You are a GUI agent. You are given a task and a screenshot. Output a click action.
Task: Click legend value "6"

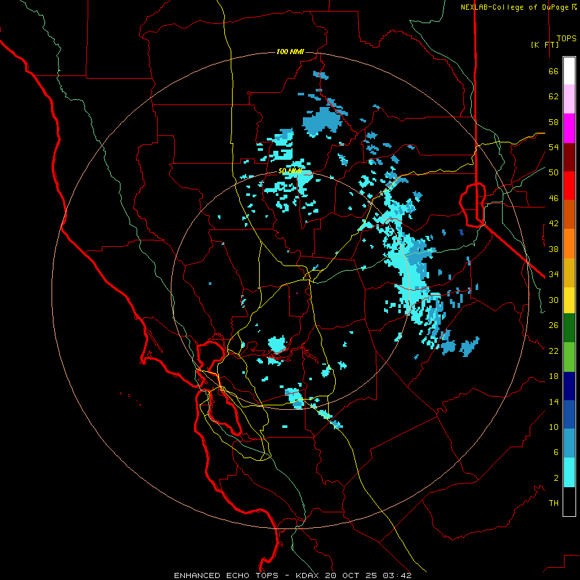click(556, 452)
